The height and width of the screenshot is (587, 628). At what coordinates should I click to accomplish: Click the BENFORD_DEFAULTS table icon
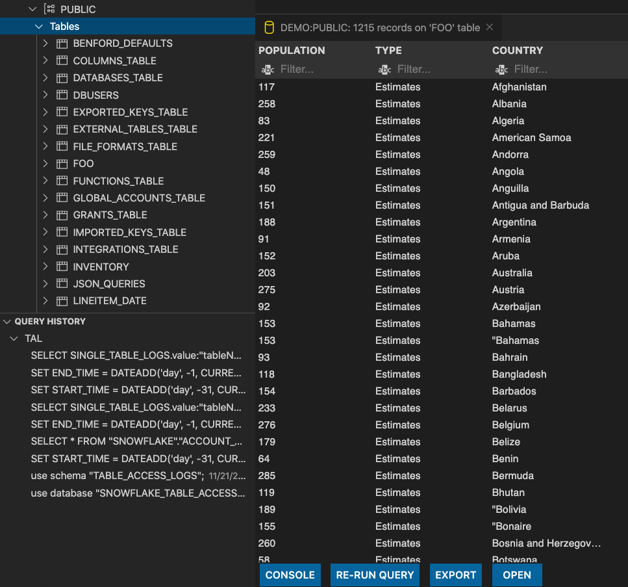(x=62, y=44)
